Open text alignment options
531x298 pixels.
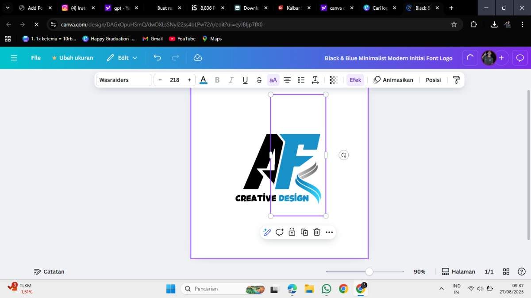[x=287, y=80]
